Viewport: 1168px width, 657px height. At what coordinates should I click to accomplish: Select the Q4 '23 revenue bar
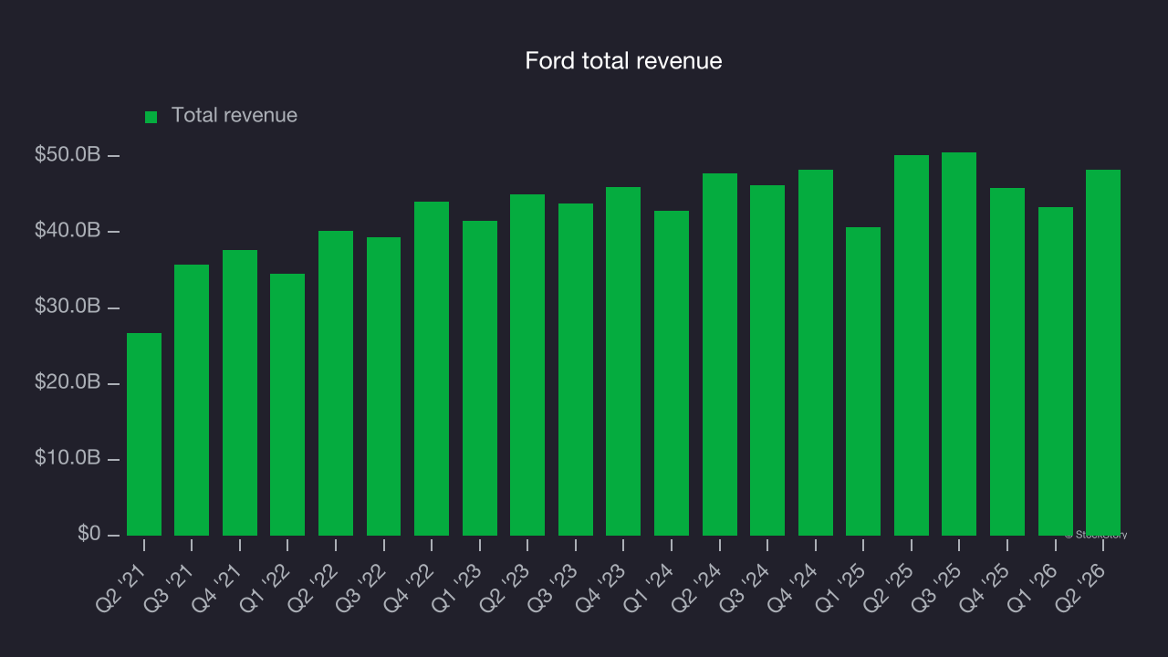623,361
